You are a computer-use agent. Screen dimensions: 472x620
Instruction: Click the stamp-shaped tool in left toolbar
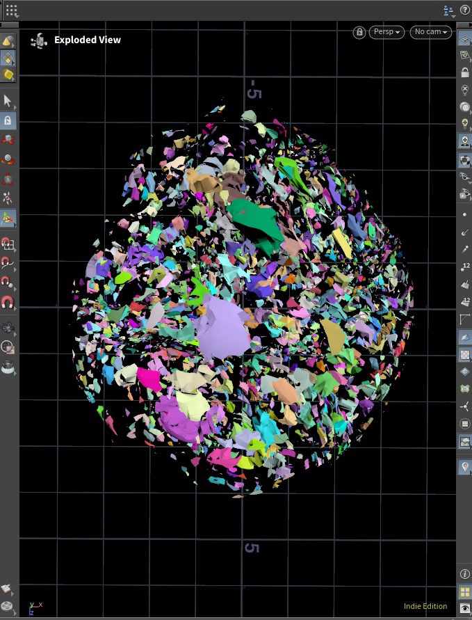(x=8, y=367)
